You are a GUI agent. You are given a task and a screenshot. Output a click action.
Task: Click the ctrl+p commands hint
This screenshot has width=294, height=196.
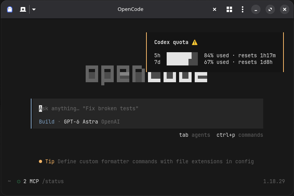tap(239, 135)
